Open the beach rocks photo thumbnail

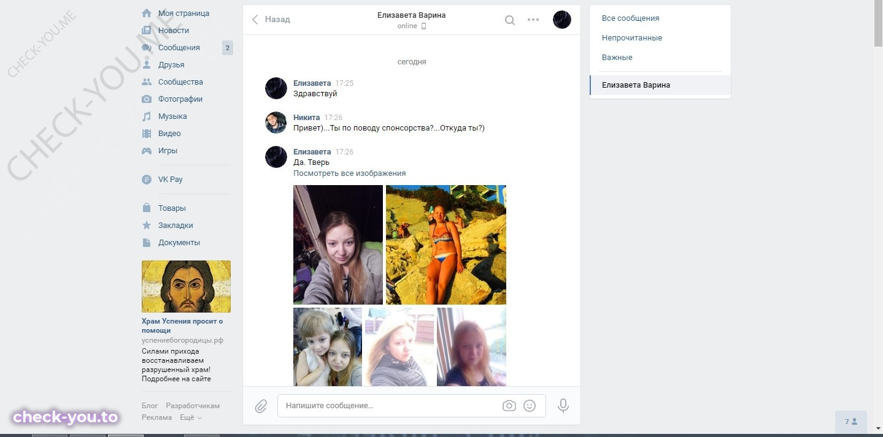[446, 245]
